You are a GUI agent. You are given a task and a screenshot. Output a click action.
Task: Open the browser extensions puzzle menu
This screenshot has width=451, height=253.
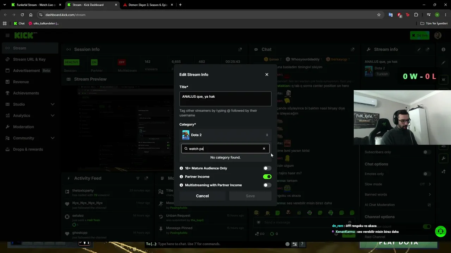(416, 15)
